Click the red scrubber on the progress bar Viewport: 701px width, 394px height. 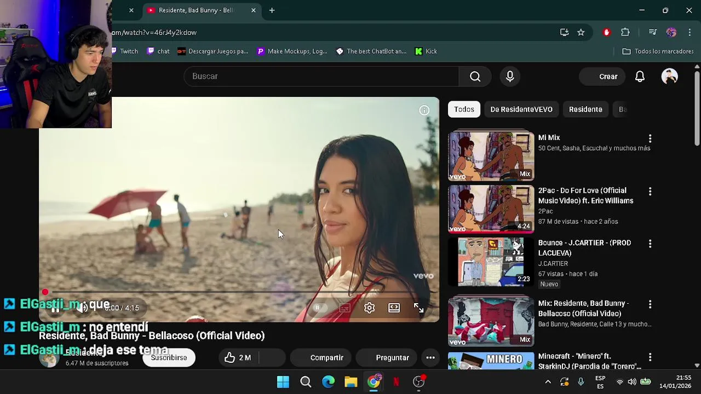(x=45, y=292)
